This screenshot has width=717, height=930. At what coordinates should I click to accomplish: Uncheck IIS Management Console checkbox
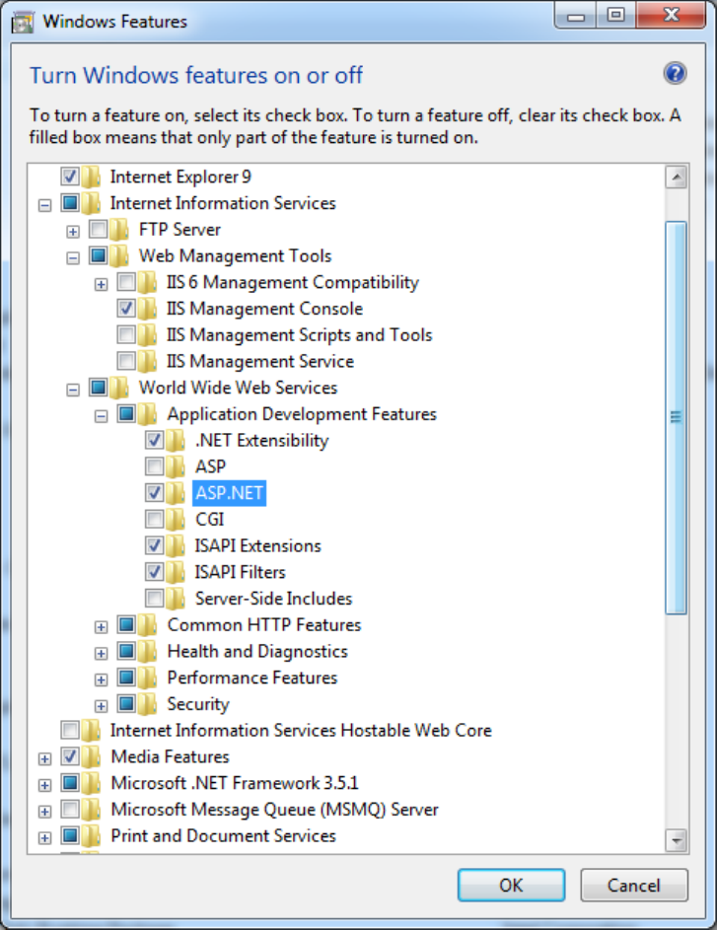coord(126,308)
